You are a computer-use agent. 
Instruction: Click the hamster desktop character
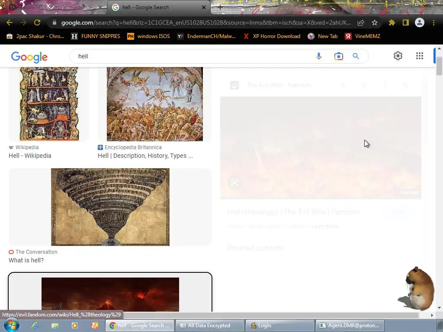pos(417,288)
